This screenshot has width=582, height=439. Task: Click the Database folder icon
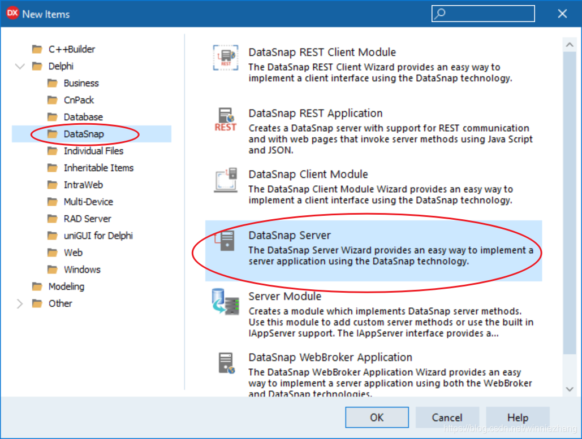point(53,117)
